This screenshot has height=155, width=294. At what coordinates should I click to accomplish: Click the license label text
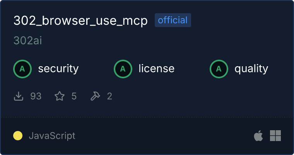point(156,69)
